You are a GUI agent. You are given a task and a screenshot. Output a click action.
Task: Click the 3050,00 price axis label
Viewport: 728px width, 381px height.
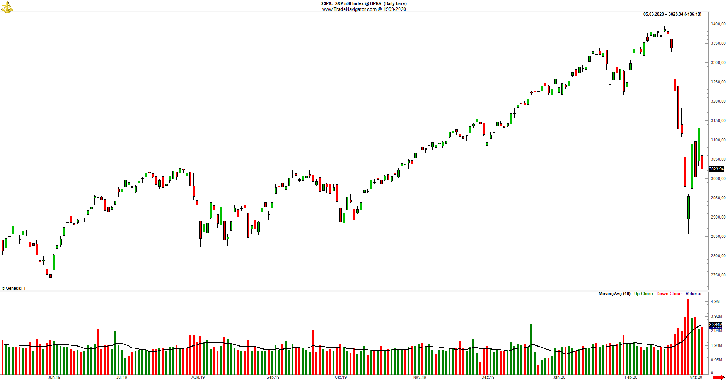click(x=718, y=159)
